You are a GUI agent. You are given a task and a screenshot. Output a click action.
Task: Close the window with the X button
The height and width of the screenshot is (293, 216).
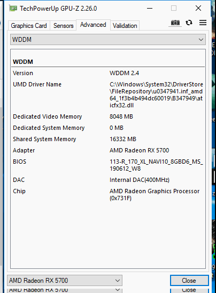tap(198, 8)
